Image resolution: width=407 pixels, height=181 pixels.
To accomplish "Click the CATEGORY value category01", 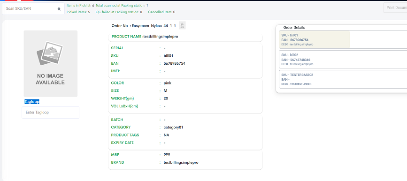I will 173,128.
